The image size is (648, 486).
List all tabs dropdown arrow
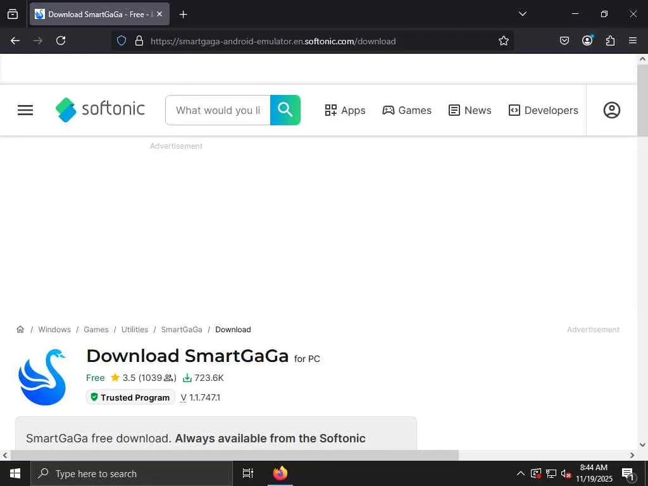click(x=522, y=14)
